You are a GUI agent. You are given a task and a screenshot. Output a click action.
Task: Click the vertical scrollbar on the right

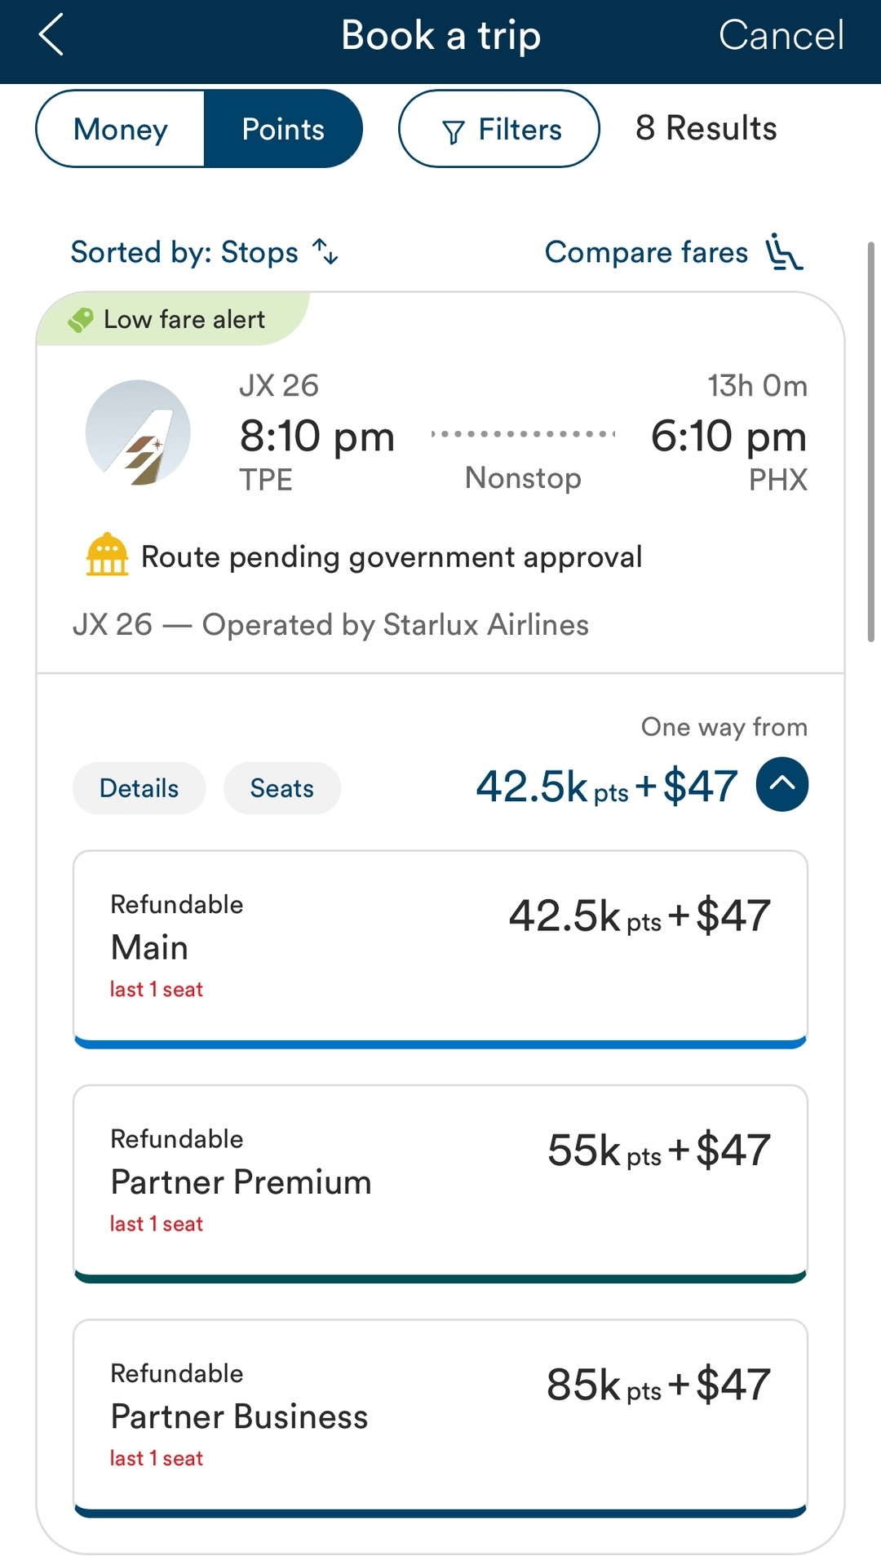pos(870,441)
